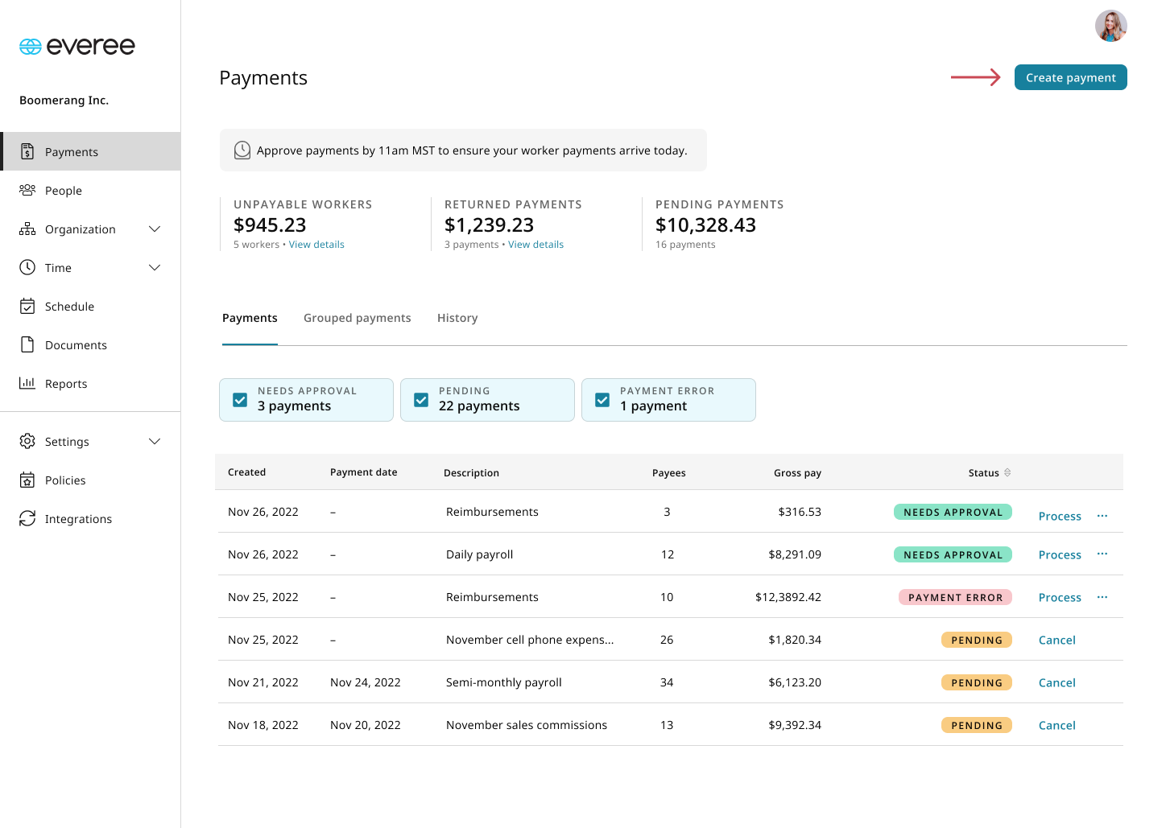Open more options for $316.53 Reimbursements row
This screenshot has height=828, width=1166.
coord(1102,516)
